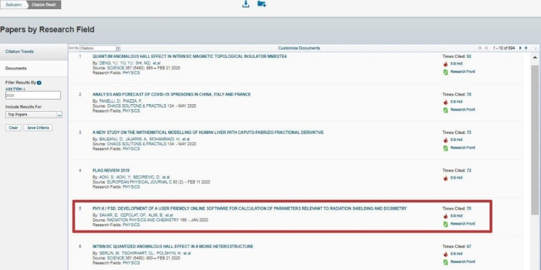Click the Indicators breadcrumb tab
Image resolution: width=541 pixels, height=270 pixels.
click(14, 5)
